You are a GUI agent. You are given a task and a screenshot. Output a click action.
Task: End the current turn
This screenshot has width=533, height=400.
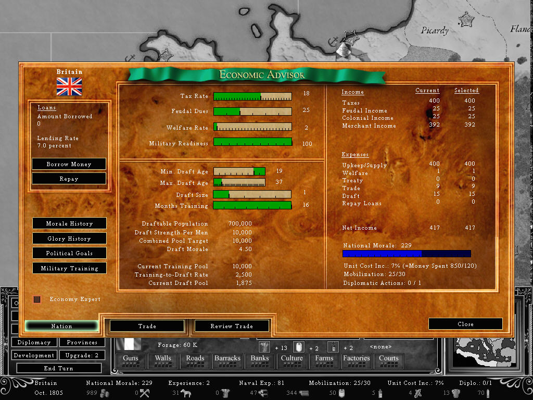click(x=58, y=368)
